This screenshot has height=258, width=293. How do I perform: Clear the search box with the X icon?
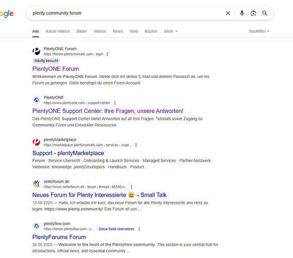pyautogui.click(x=228, y=13)
